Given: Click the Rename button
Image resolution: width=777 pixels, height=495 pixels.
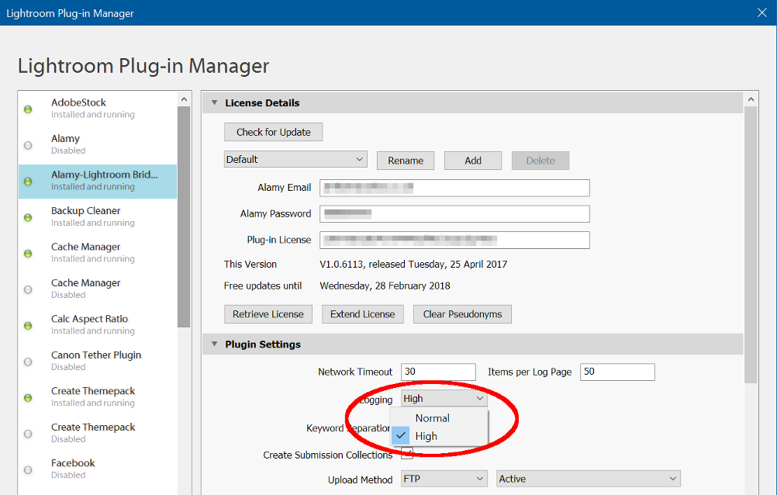Looking at the screenshot, I should pyautogui.click(x=406, y=161).
